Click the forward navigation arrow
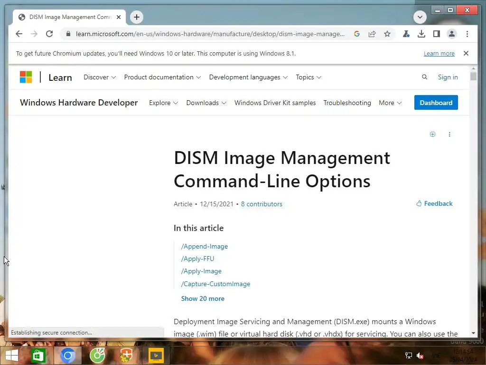 [x=34, y=34]
